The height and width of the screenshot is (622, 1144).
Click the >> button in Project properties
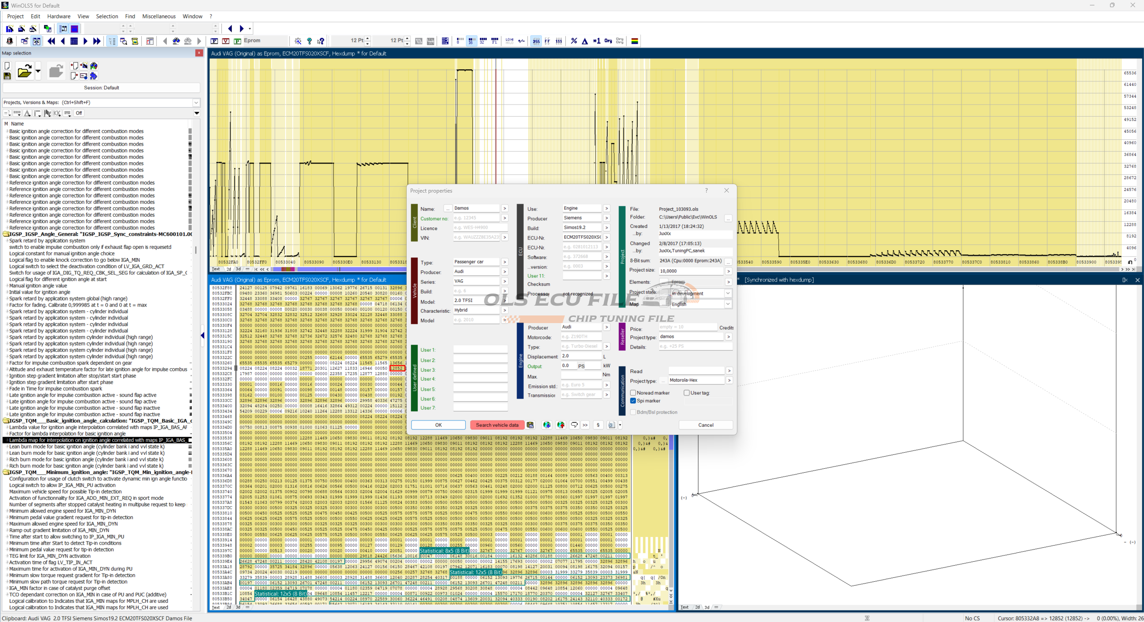[585, 425]
